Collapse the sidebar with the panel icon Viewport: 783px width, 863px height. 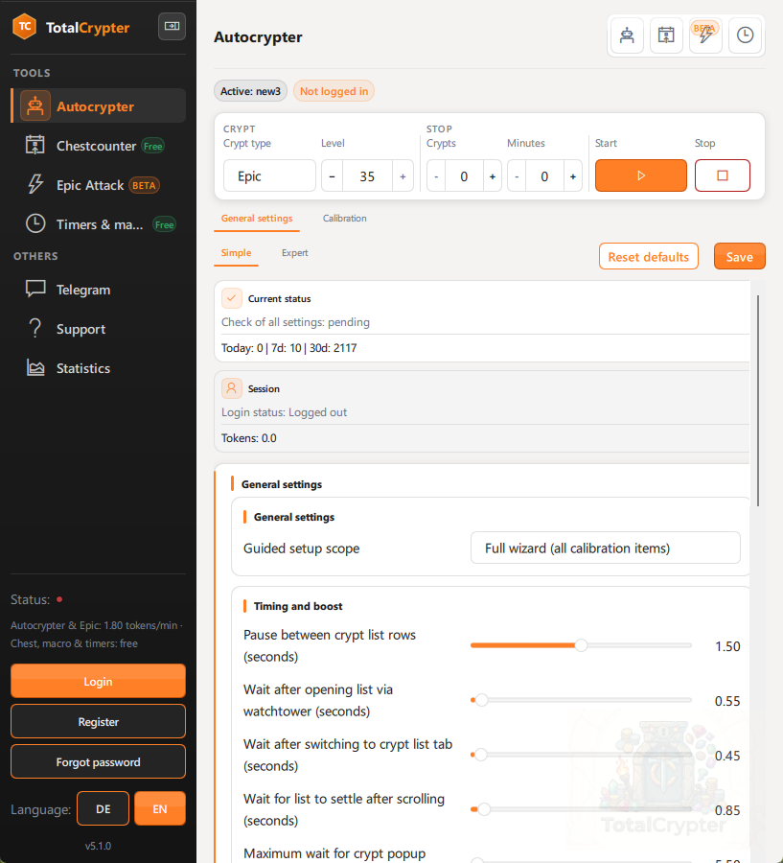pyautogui.click(x=172, y=26)
